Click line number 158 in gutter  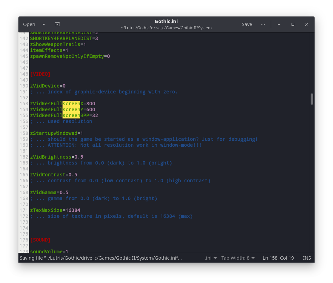pos(24,133)
